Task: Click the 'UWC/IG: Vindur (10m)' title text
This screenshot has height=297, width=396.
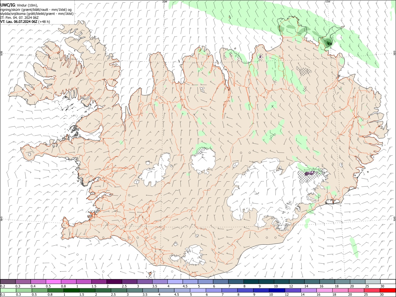Action: point(19,5)
